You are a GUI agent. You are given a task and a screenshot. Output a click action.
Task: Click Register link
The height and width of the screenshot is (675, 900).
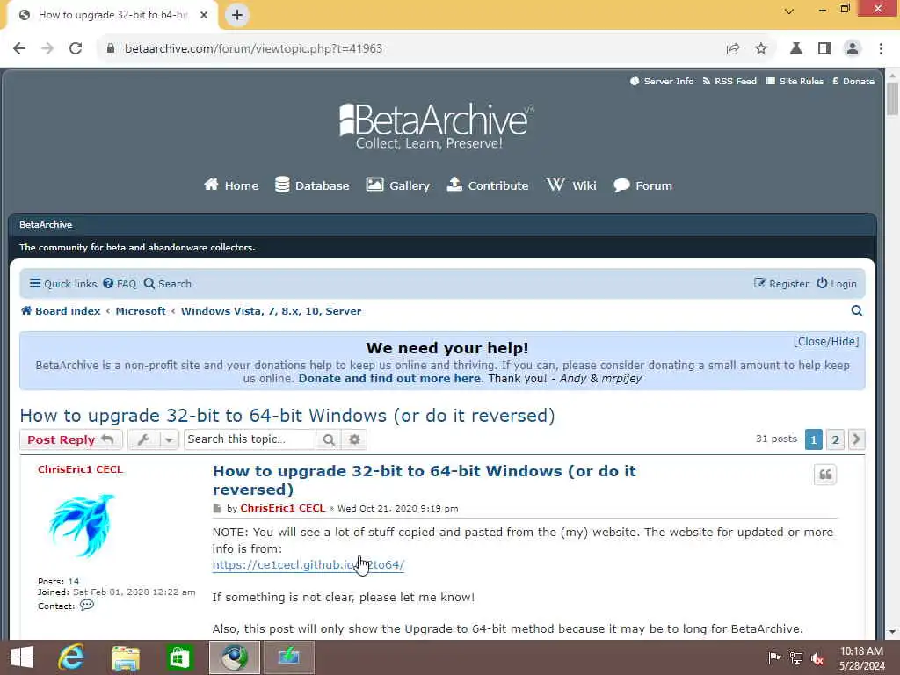781,284
